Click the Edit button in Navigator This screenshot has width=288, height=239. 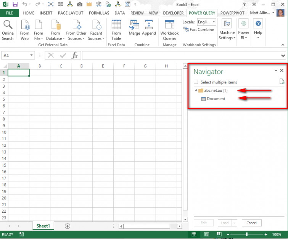click(204, 223)
